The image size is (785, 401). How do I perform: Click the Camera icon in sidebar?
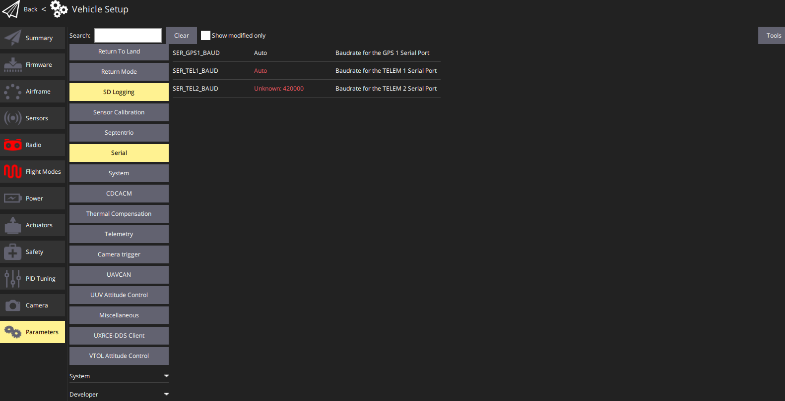(12, 305)
